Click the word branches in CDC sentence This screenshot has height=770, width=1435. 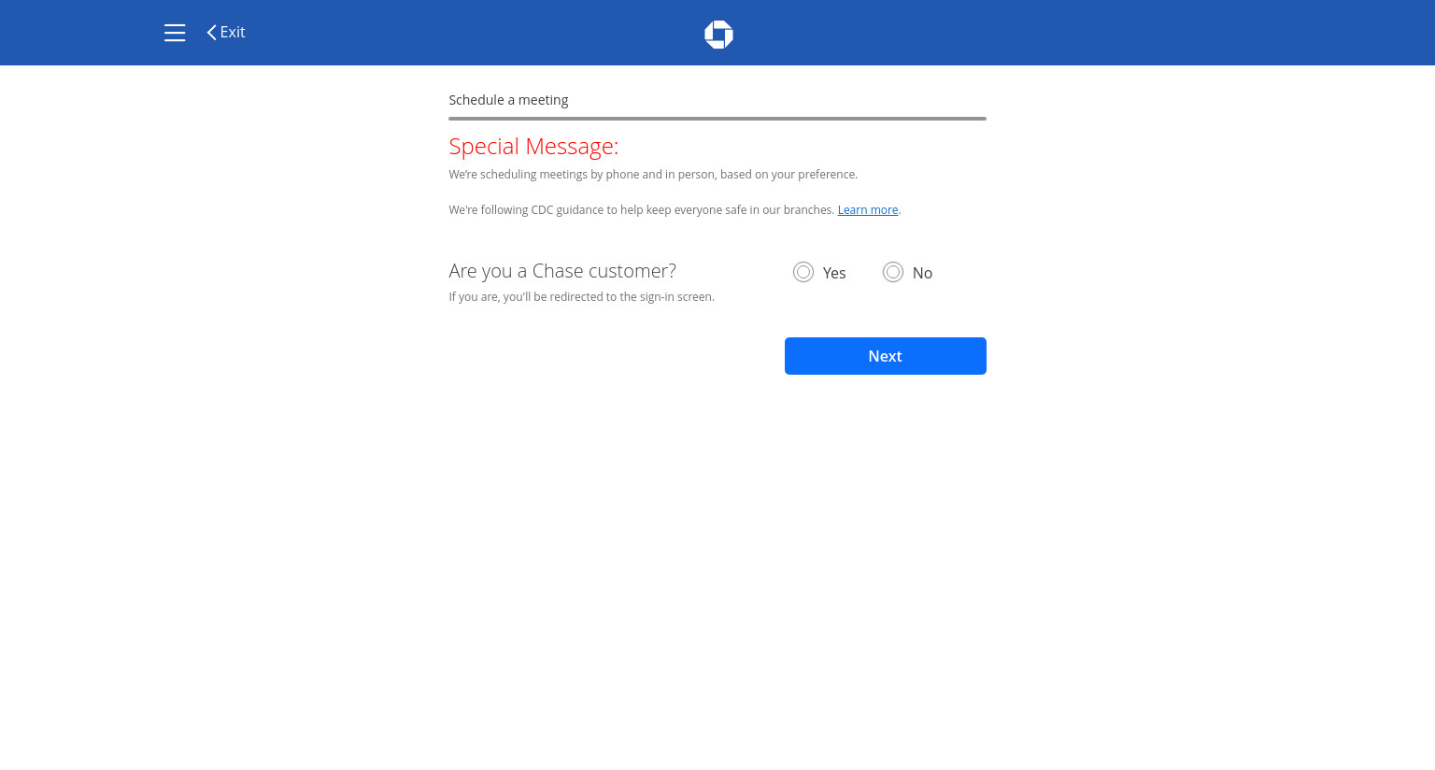point(808,210)
